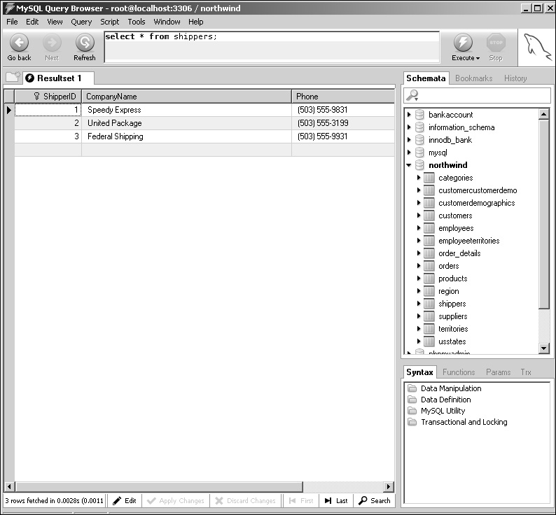Expand the usstates table

click(419, 341)
